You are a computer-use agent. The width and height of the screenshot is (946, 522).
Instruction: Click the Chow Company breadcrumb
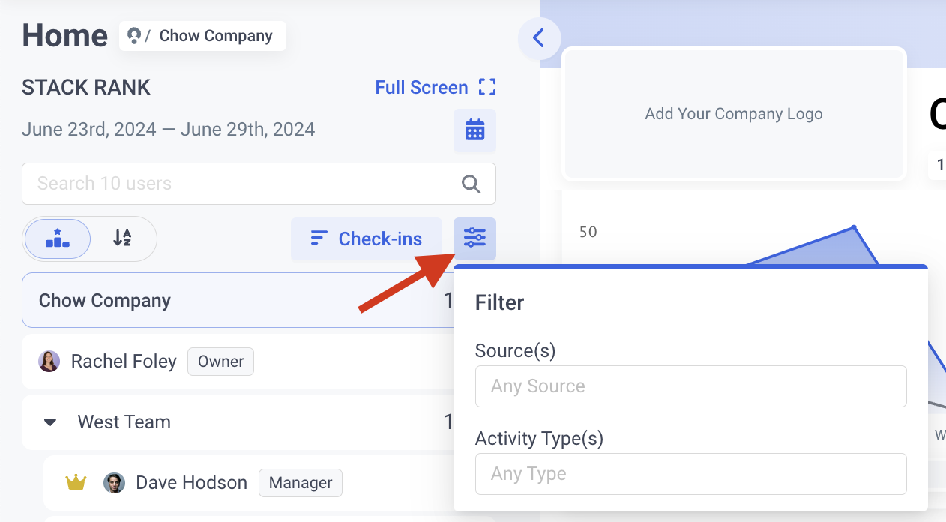[216, 36]
